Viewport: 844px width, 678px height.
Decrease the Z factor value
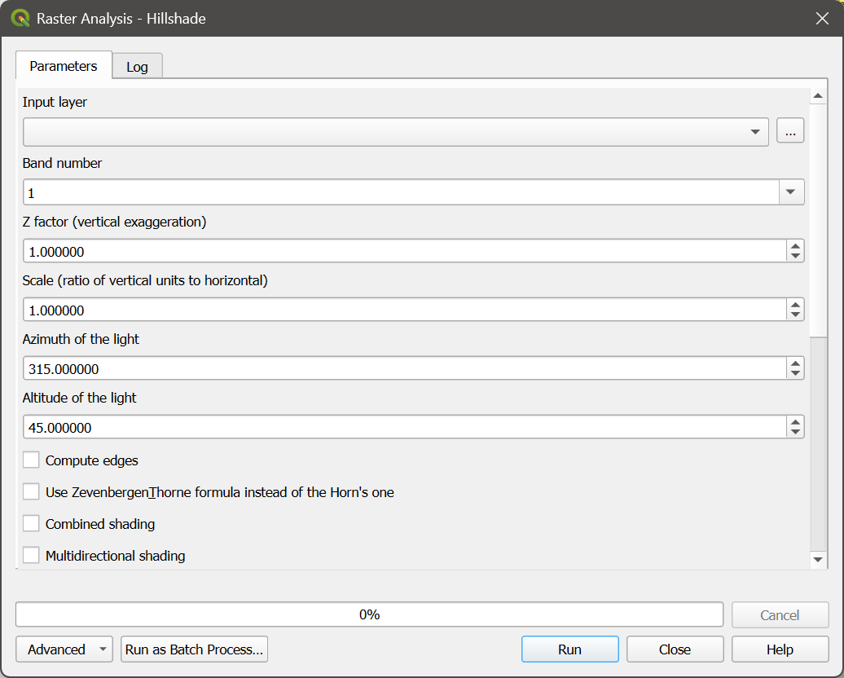[796, 256]
